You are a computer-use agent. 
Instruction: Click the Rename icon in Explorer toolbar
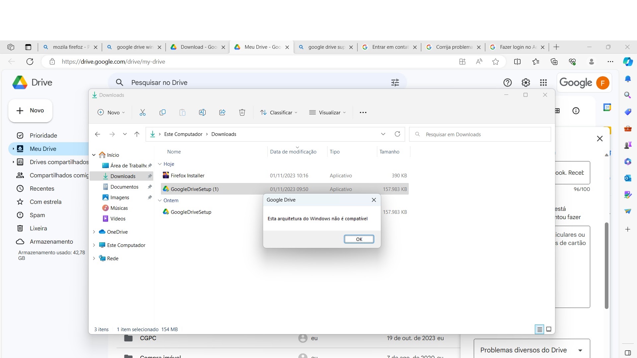pos(202,113)
